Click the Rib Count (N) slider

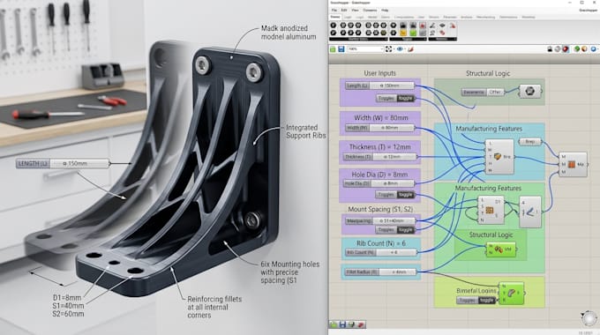click(380, 252)
